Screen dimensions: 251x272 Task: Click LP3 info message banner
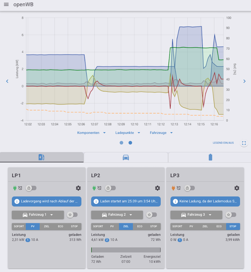click(205, 201)
